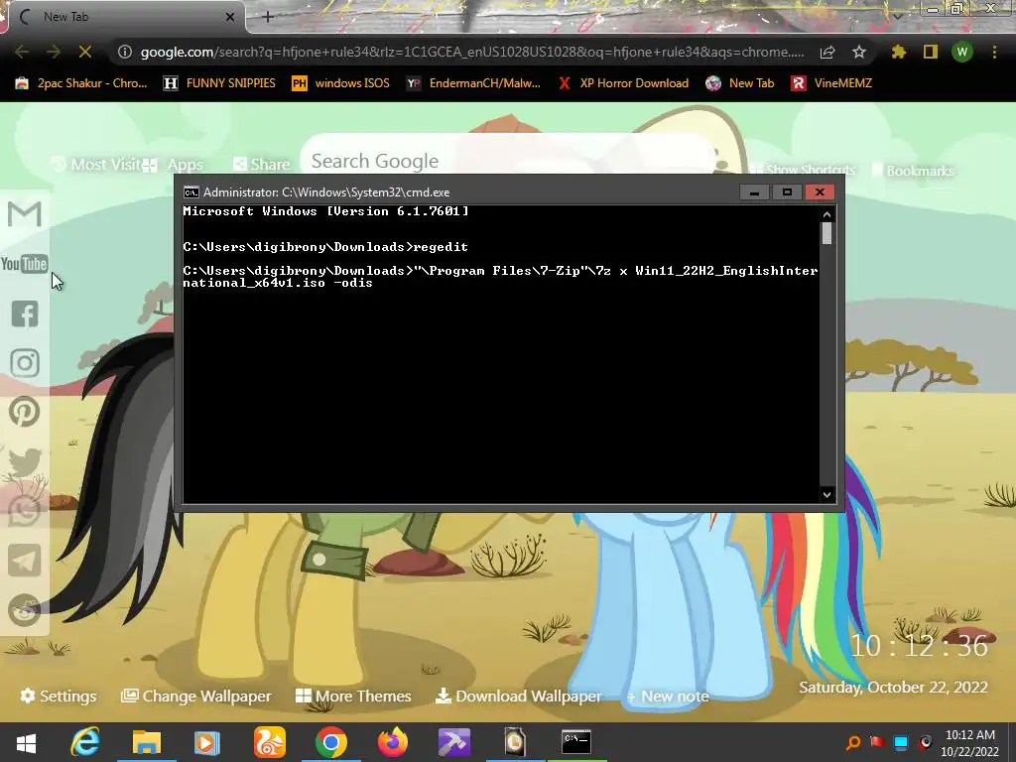This screenshot has height=762, width=1016.
Task: Open Apps menu on new tab page
Action: point(173,165)
